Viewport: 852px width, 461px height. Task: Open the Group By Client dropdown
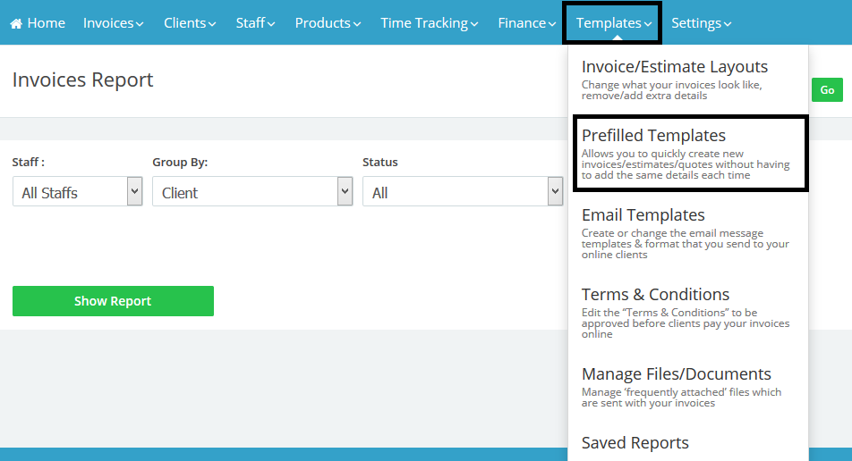point(252,192)
